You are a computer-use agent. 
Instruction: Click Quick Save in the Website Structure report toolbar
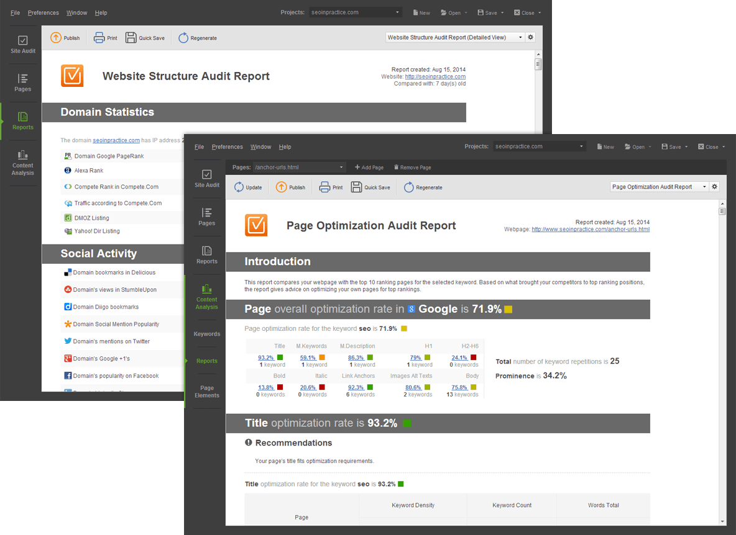pos(145,38)
